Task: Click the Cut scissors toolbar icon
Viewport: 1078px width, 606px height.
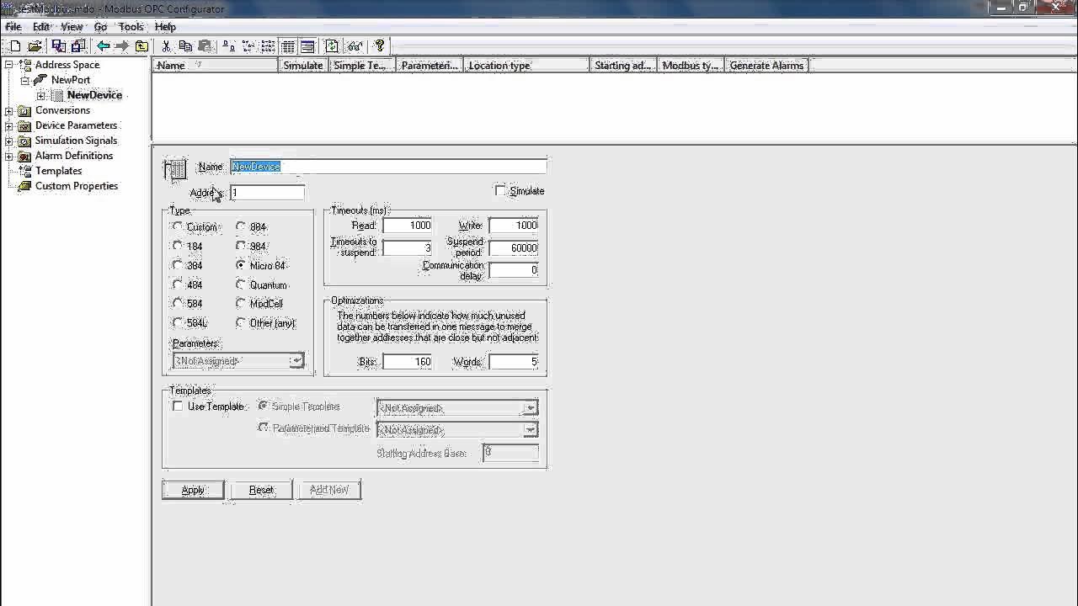Action: click(x=166, y=46)
